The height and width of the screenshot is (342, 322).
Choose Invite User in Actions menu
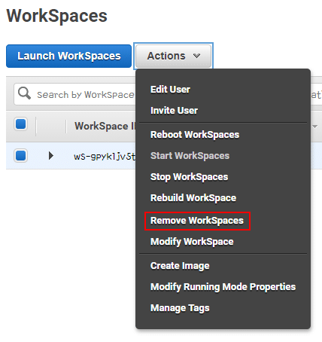click(x=174, y=111)
